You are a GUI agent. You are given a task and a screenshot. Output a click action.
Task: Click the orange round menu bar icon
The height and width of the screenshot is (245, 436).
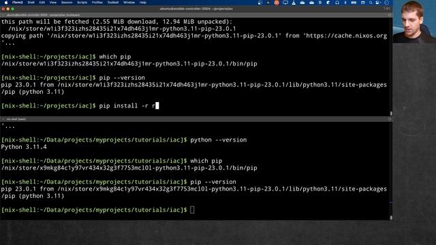click(x=277, y=3)
